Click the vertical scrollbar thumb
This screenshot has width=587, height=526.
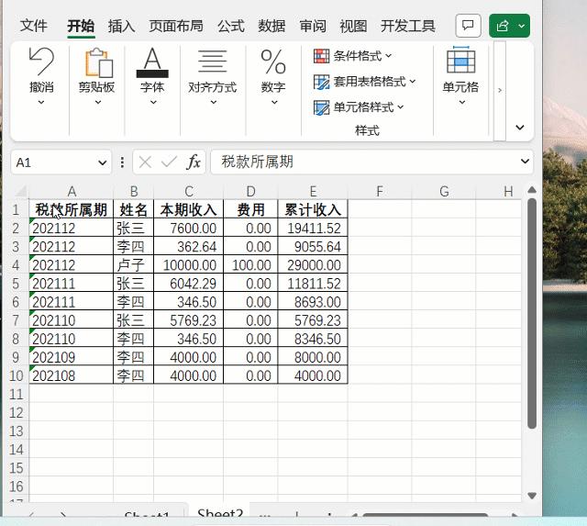coord(532,313)
